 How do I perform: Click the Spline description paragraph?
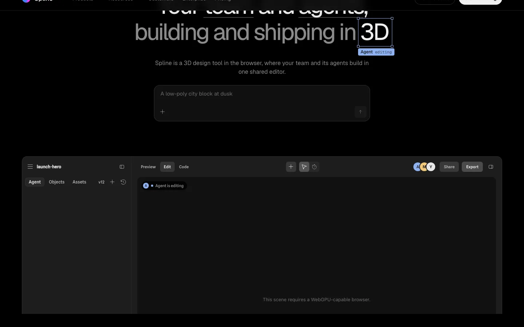pyautogui.click(x=262, y=67)
